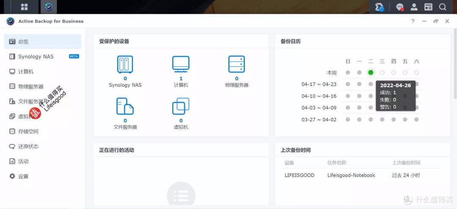Click the Active Backup for Business logo
This screenshot has width=457, height=209.
pos(10,21)
